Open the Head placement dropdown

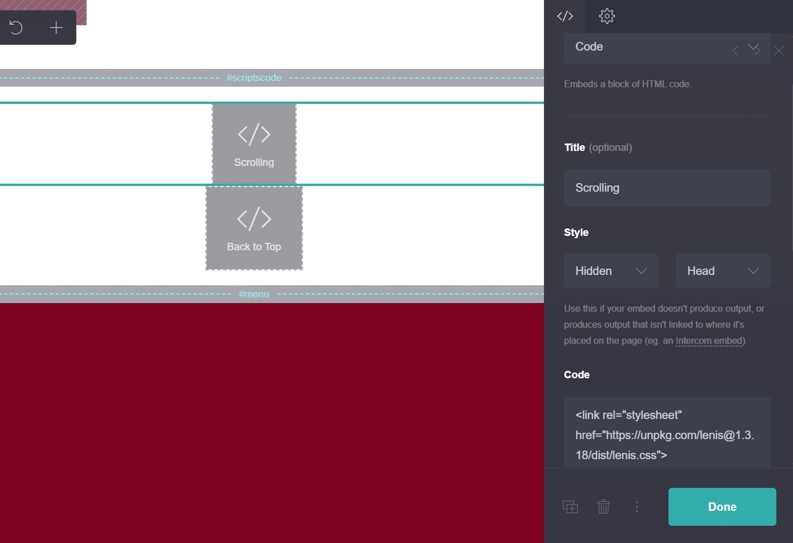(723, 271)
